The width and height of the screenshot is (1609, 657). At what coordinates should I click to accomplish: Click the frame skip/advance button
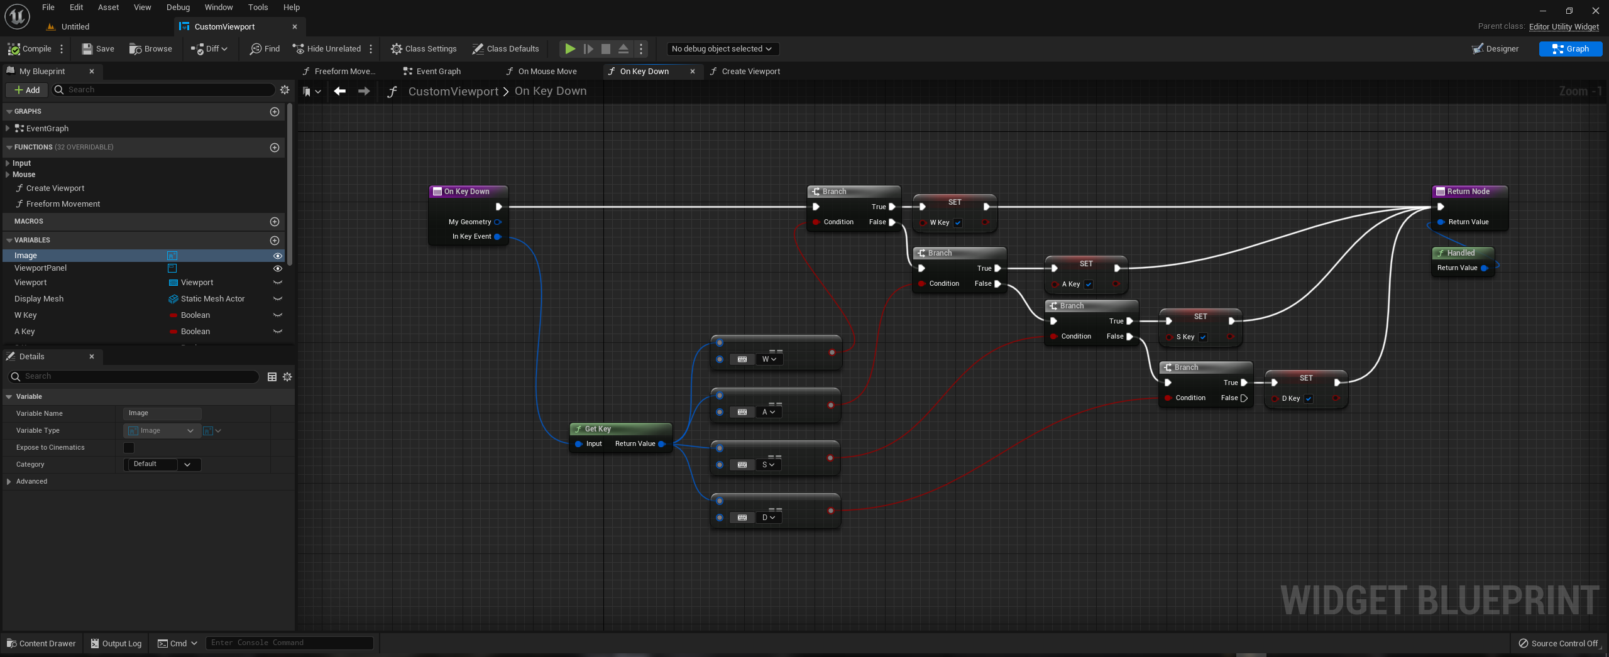tap(588, 49)
